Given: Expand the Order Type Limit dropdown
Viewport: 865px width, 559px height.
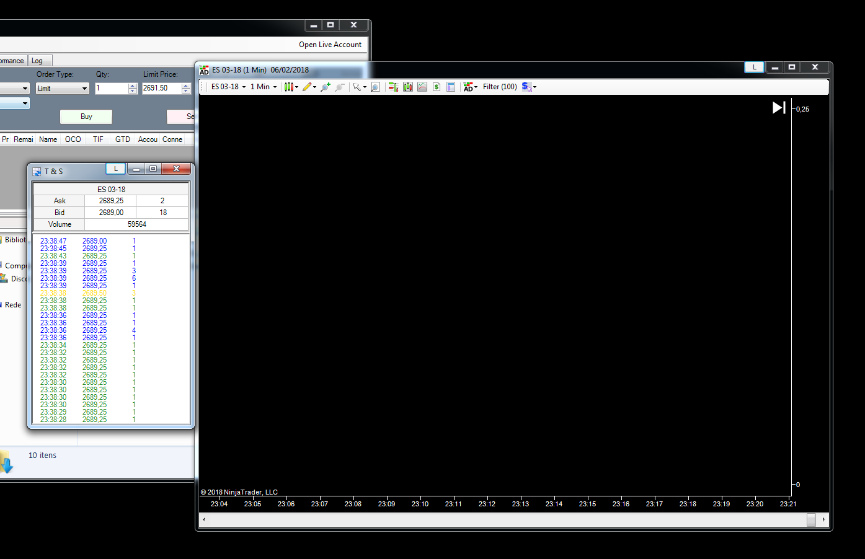Looking at the screenshot, I should point(63,89).
